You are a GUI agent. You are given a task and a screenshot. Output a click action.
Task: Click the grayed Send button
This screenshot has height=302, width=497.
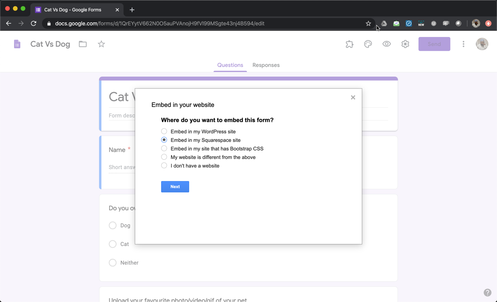(434, 44)
